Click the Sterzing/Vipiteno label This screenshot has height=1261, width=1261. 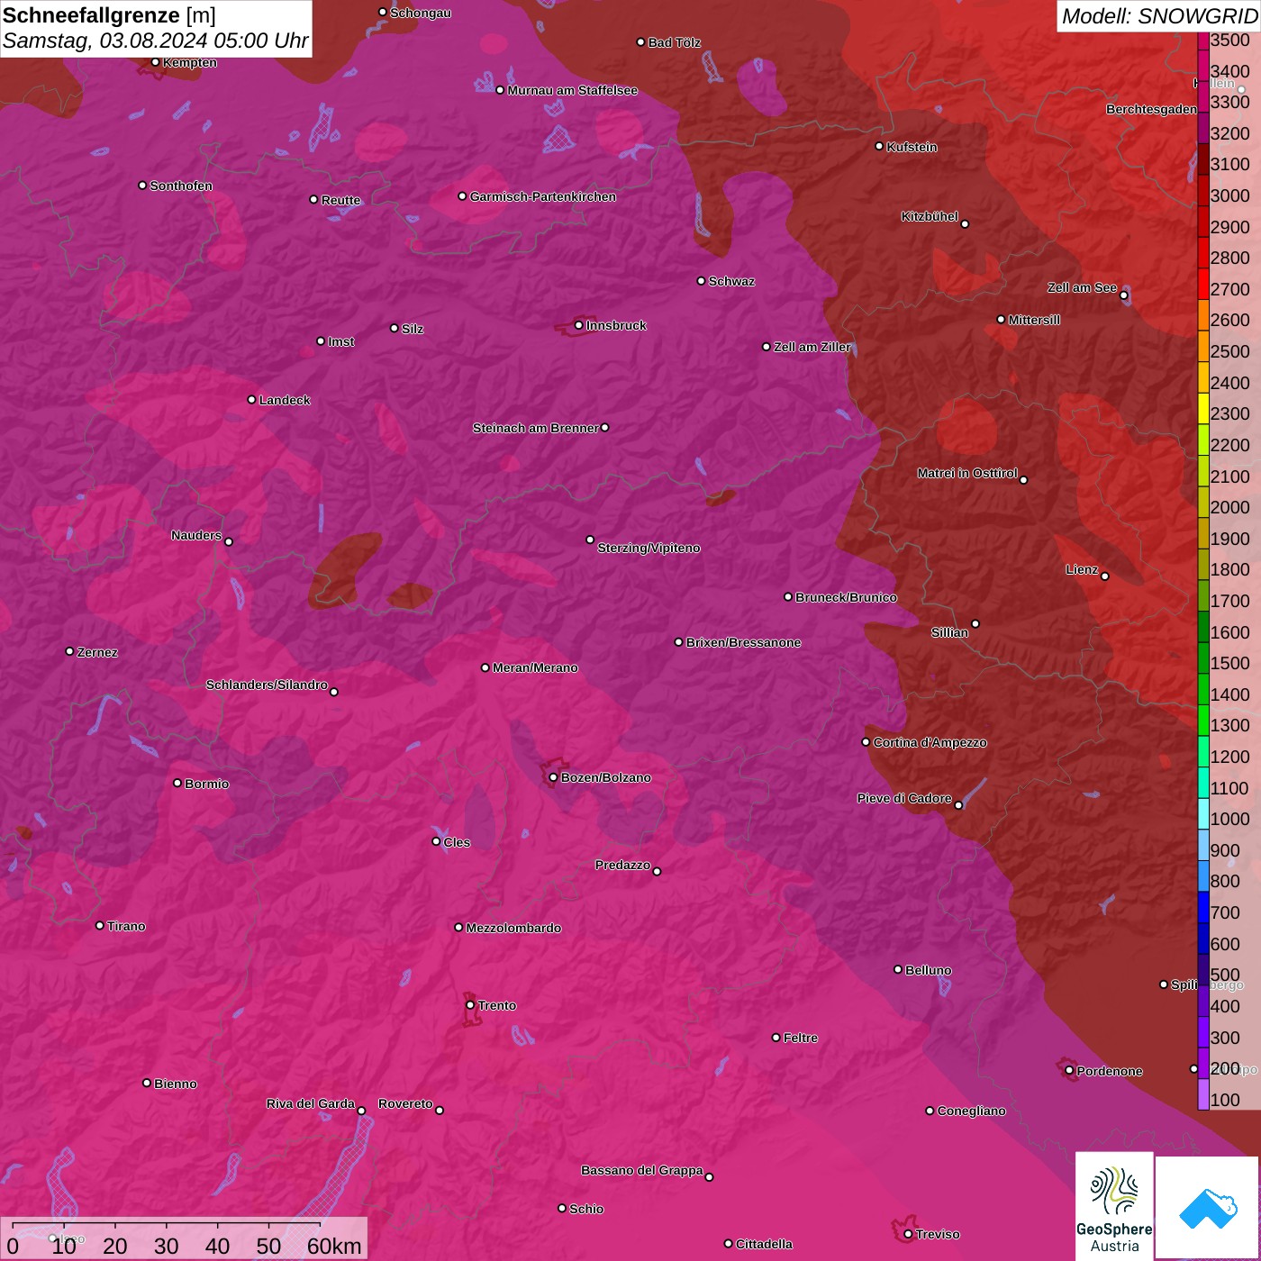[x=649, y=548]
